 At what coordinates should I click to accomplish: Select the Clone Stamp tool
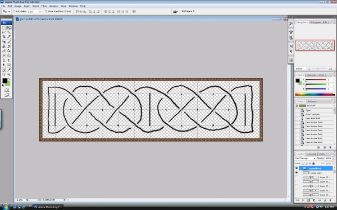pos(4,46)
